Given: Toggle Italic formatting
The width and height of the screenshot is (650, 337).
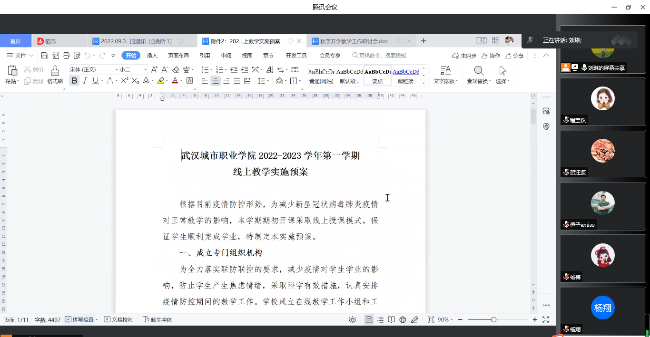Looking at the screenshot, I should pyautogui.click(x=85, y=81).
